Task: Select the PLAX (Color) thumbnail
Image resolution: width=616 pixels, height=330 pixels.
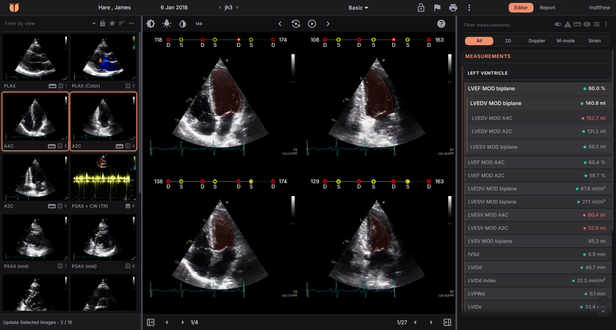Action: tap(103, 58)
